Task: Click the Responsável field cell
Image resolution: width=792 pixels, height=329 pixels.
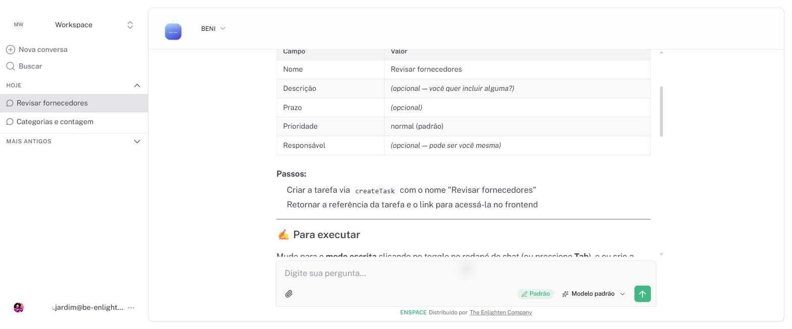Action: coord(330,145)
